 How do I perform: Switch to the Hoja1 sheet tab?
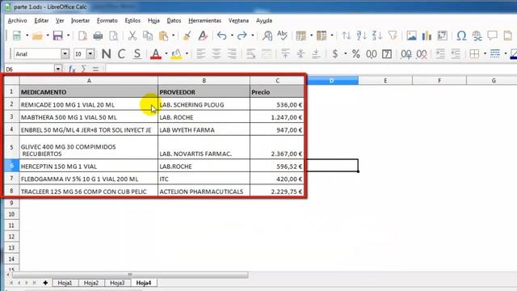tap(65, 283)
